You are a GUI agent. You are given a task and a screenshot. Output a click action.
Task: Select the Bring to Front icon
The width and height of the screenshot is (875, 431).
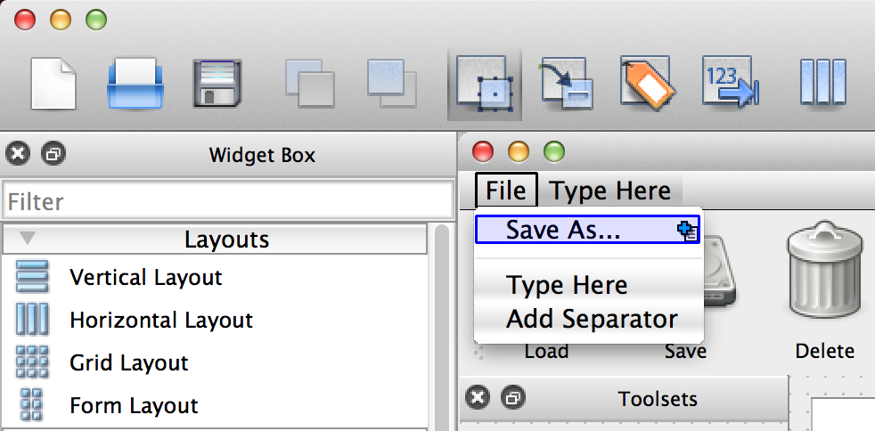393,84
